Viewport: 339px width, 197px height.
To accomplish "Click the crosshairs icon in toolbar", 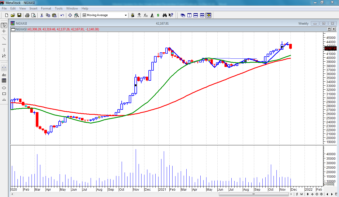I will 70,15.
